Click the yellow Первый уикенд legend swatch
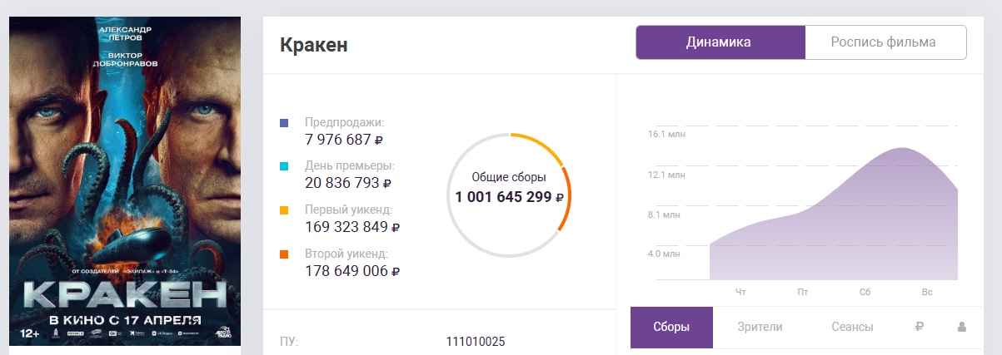This screenshot has width=1002, height=355. click(285, 210)
